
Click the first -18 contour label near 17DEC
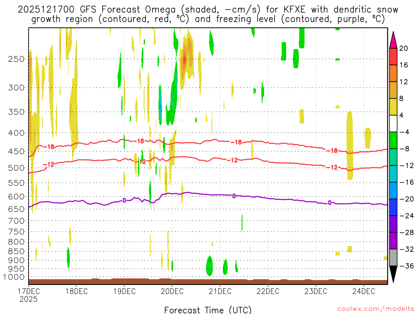pos(49,147)
